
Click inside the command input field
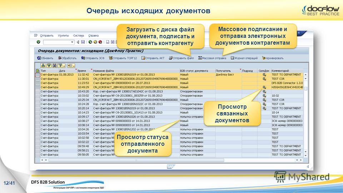(57, 42)
